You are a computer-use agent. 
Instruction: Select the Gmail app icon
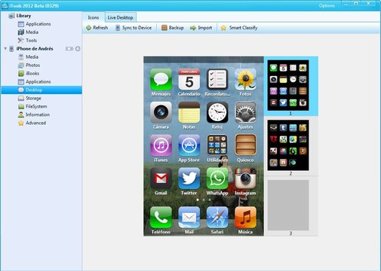161,178
